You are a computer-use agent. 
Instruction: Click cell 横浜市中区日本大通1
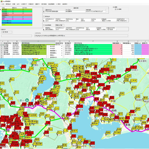click(93, 47)
